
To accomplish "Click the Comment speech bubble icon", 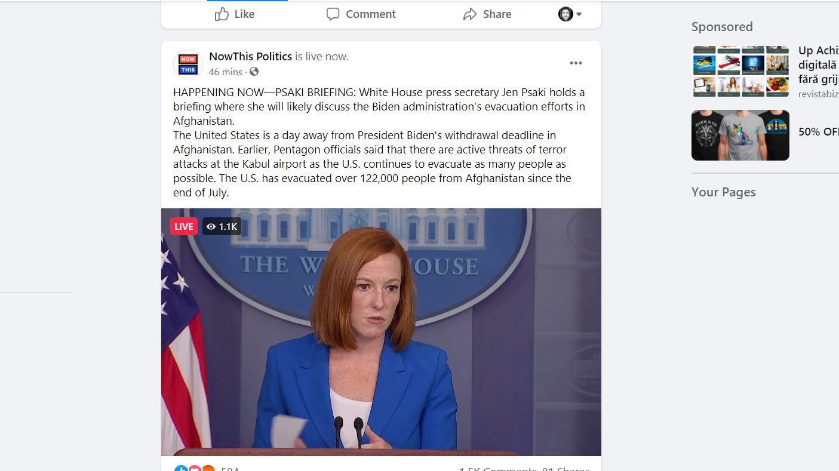I will [x=333, y=14].
